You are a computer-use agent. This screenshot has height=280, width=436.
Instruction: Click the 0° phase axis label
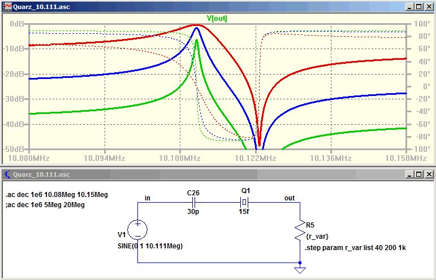coord(425,86)
